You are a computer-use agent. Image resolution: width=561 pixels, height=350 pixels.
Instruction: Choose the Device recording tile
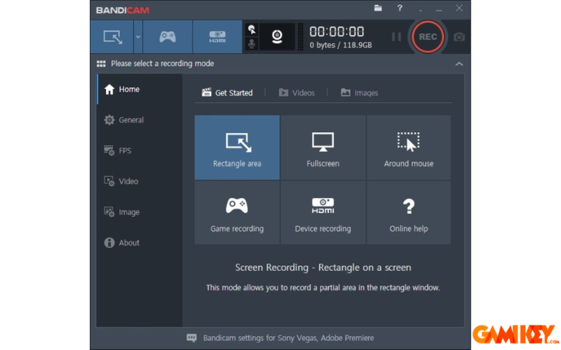(x=323, y=213)
